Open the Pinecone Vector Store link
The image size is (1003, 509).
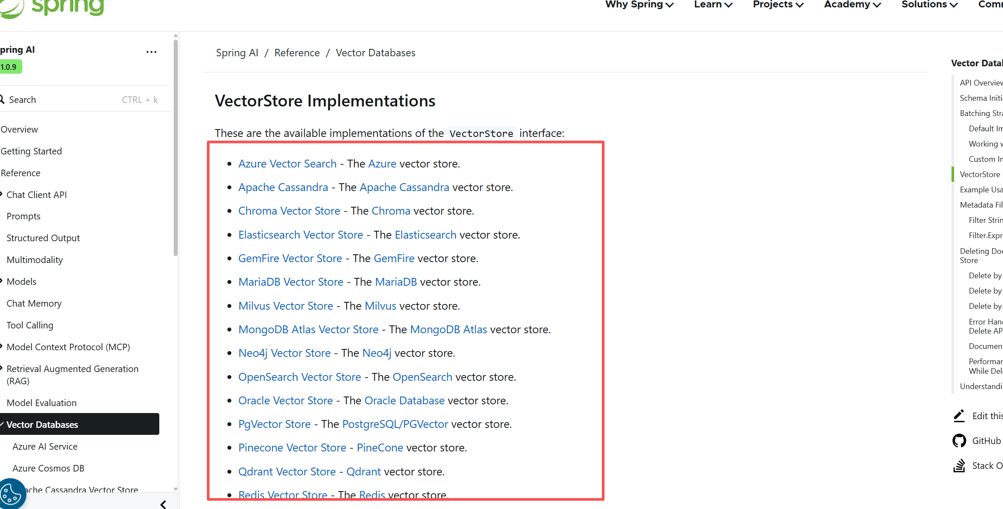(292, 448)
